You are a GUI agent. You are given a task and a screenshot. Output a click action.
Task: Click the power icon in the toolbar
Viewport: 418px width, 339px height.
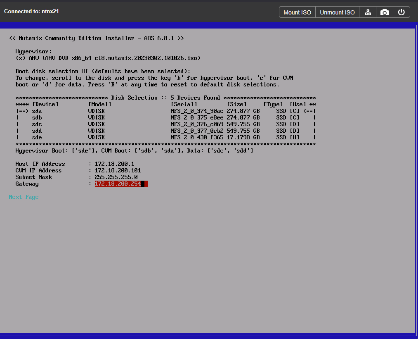401,12
